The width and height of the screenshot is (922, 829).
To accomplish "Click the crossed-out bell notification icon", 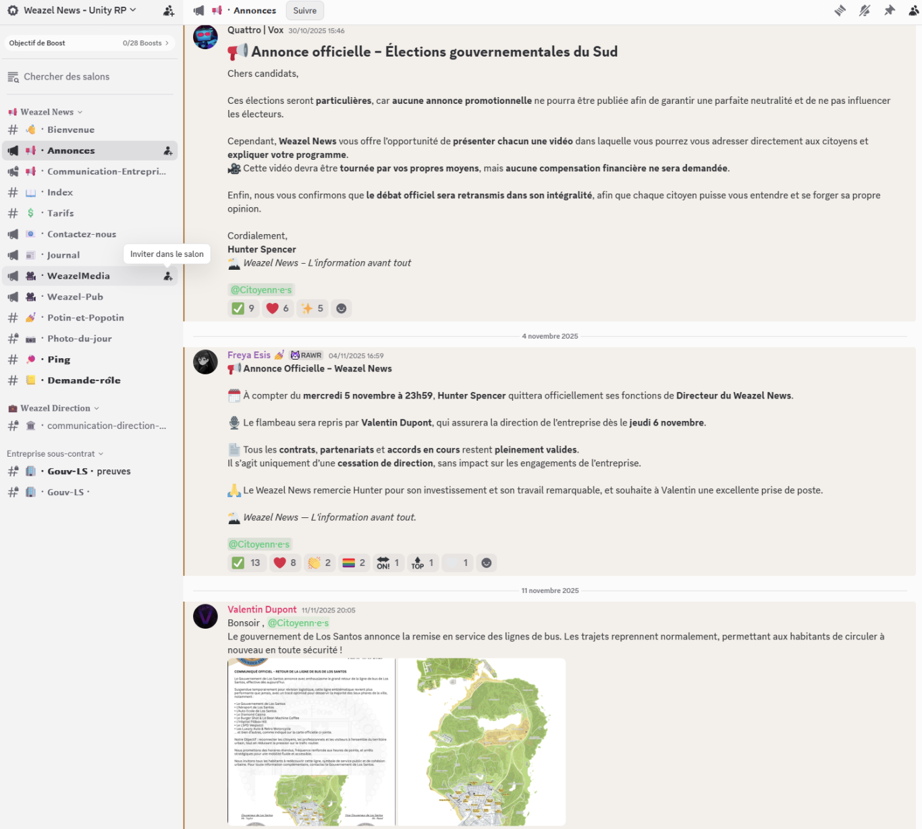I will coord(865,11).
